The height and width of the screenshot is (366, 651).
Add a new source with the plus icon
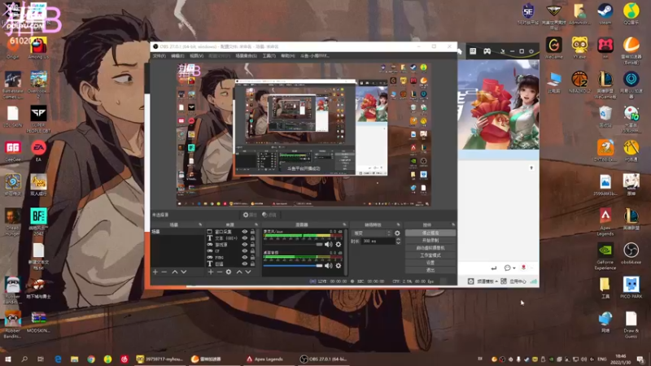point(211,272)
